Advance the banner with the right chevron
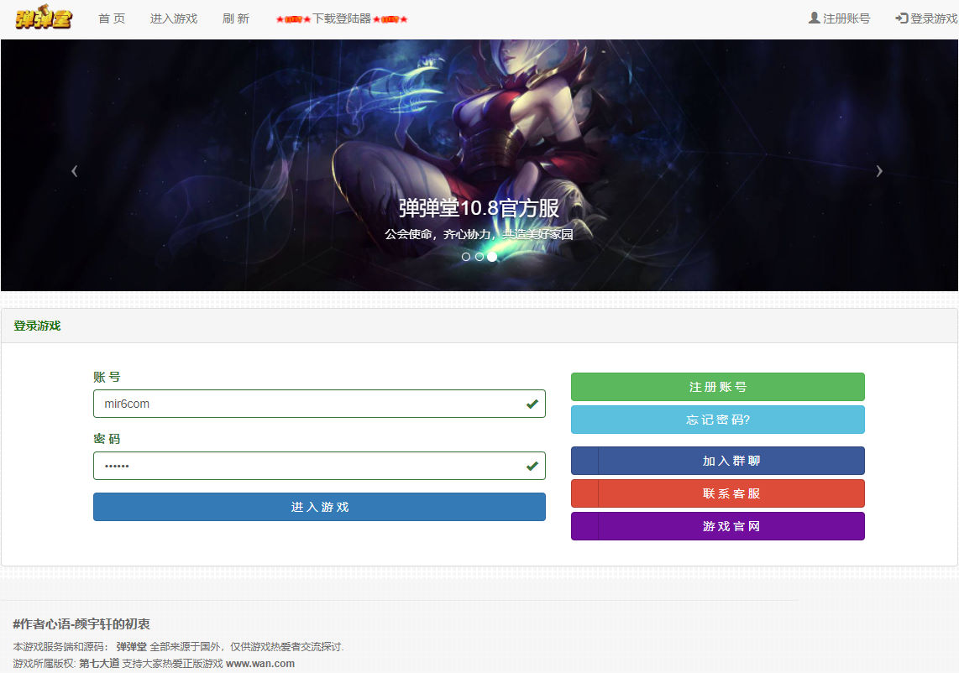The image size is (959, 673). click(x=879, y=171)
